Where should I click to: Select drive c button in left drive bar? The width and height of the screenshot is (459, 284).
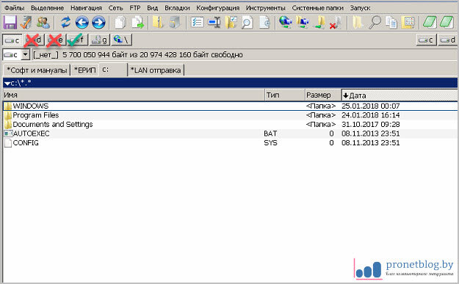[12, 40]
